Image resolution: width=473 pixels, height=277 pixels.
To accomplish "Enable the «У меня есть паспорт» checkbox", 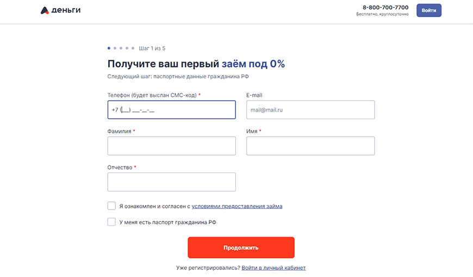I will click(111, 222).
